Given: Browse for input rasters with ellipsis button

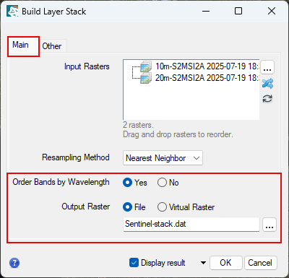Looking at the screenshot, I should click(267, 67).
